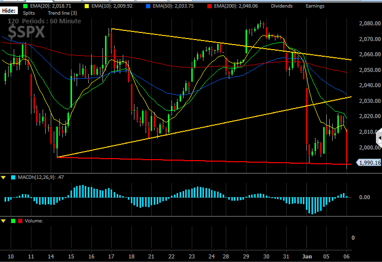Click the 10 date label on time axis
The image size is (382, 262).
coord(11,256)
